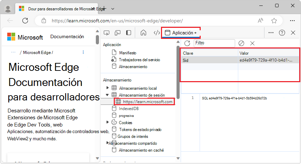Select Almacenamiento local item
Viewport: 301px width, 164px height.
click(x=138, y=88)
